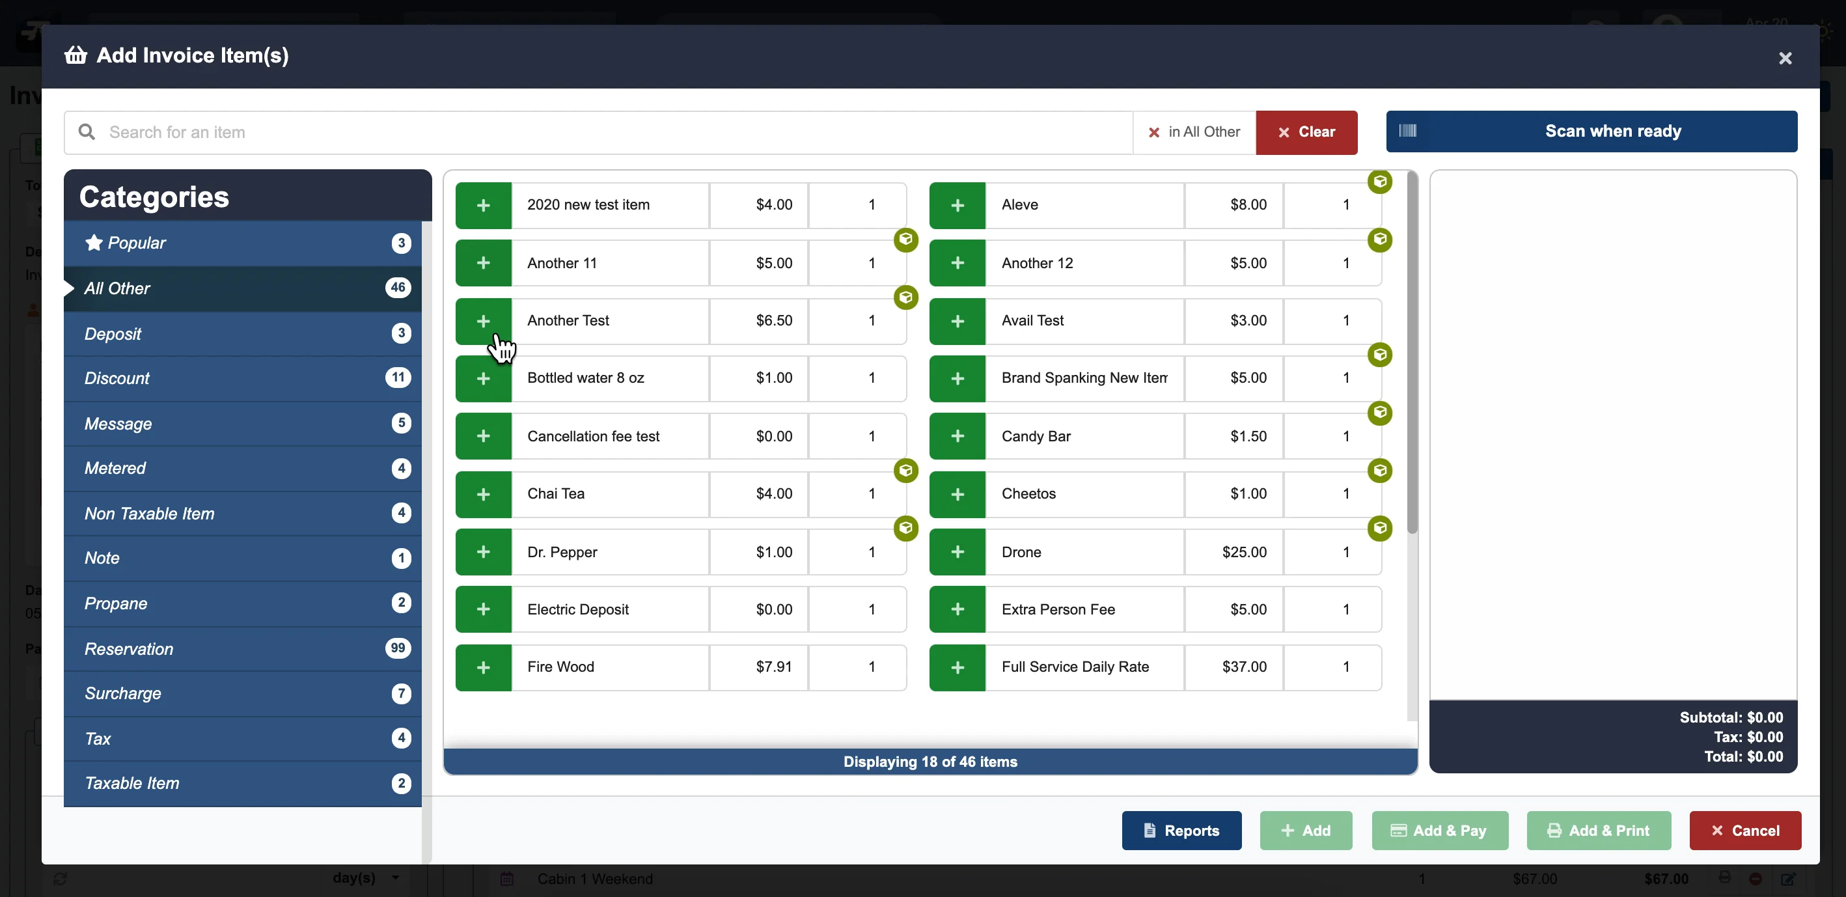Click the shopping basket icon in the dialog header
The image size is (1846, 897).
76,55
